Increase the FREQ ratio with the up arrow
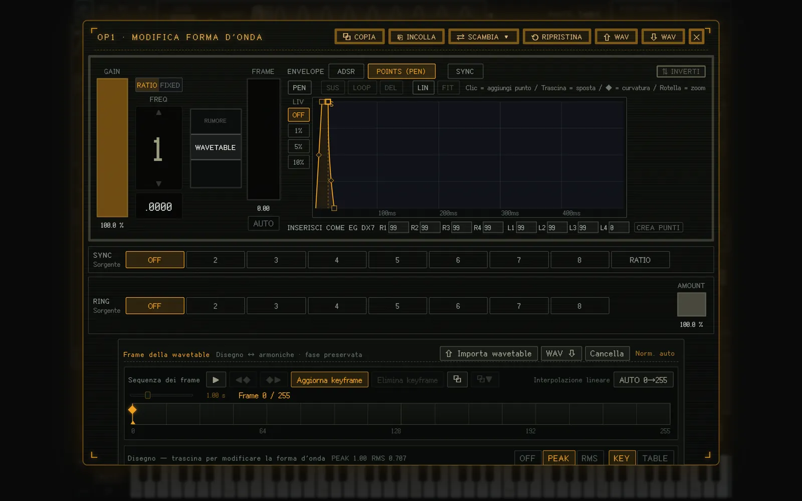802x501 pixels. tap(158, 113)
